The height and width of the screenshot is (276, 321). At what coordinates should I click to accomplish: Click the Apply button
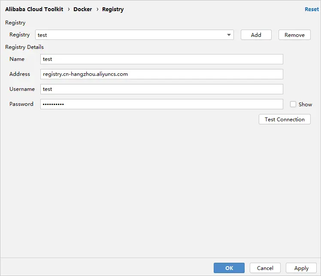[301, 268]
